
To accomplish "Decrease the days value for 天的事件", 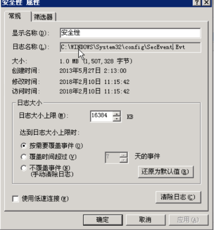I will (124, 160).
